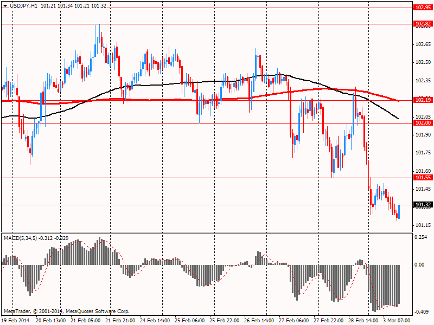Click the 102.65 price scale value
The image size is (434, 325).
coord(423,44)
